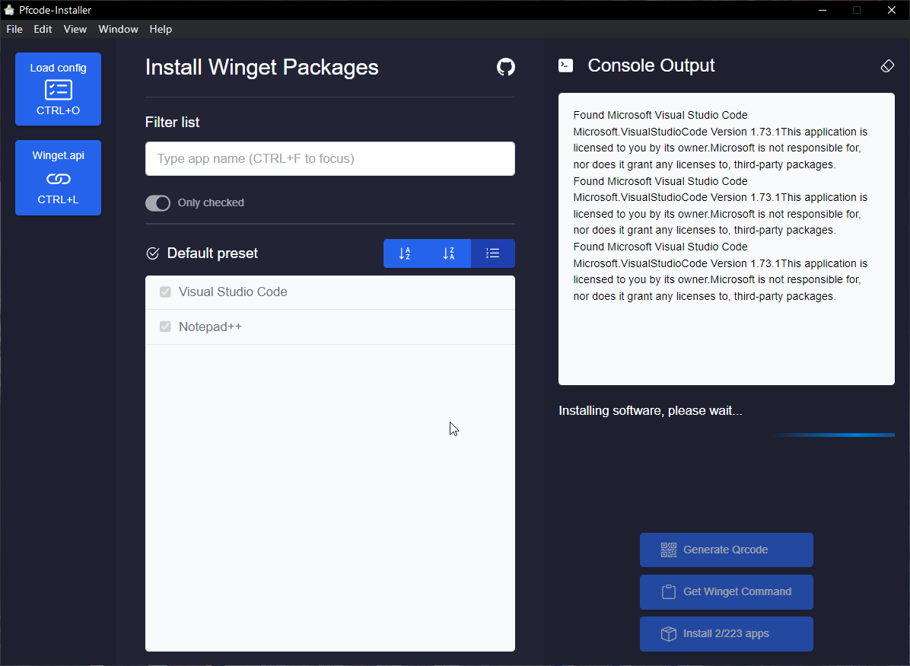Click the Install Winget Packages heading
Viewport: 910px width, 666px height.
[x=262, y=67]
